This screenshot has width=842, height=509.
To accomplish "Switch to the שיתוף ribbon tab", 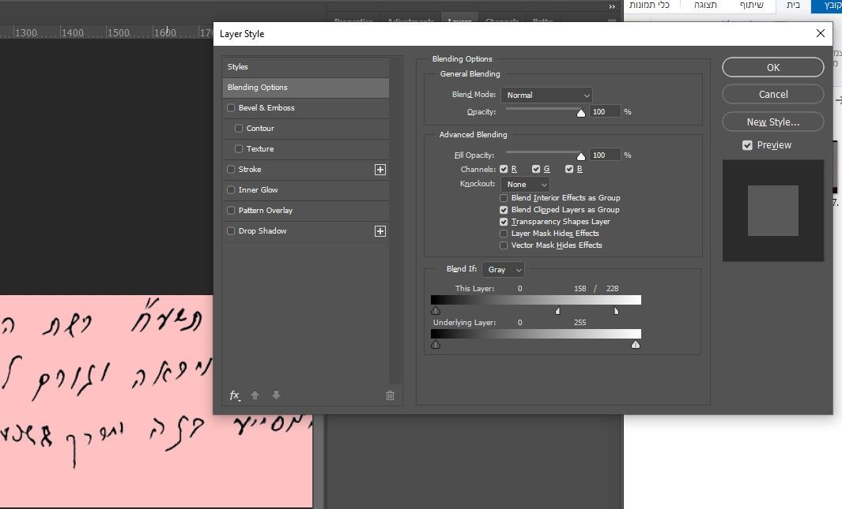I will tap(751, 6).
